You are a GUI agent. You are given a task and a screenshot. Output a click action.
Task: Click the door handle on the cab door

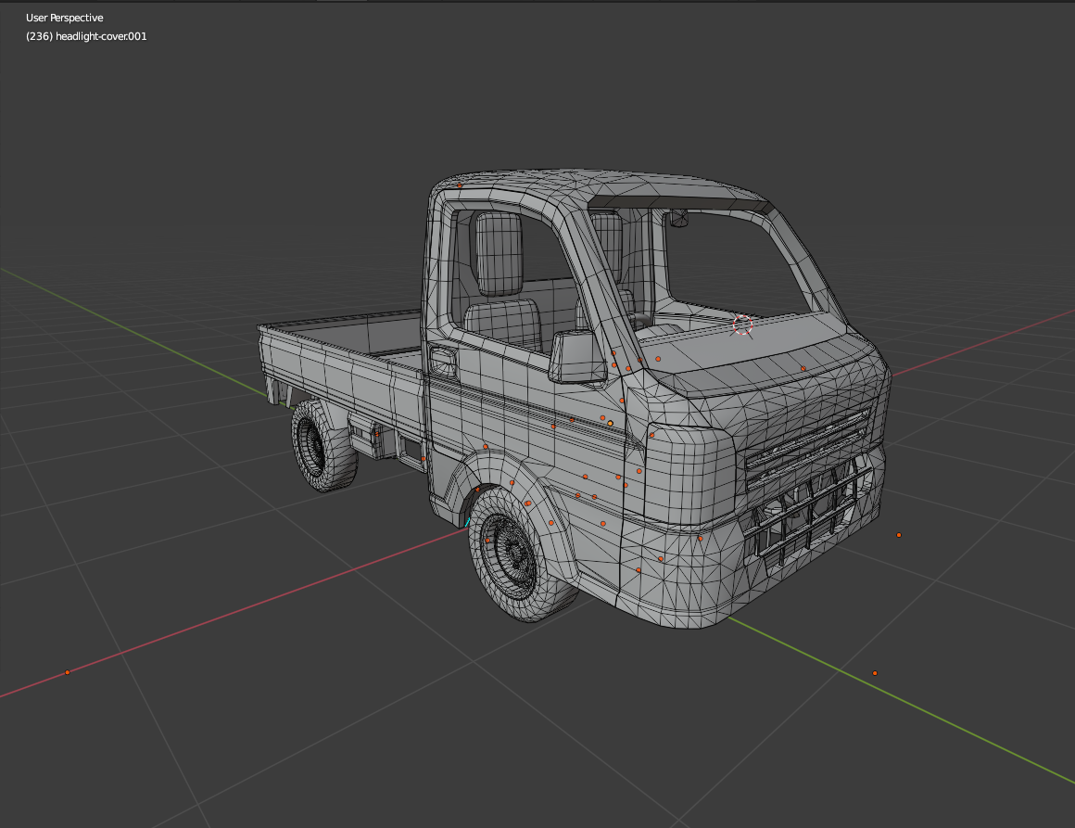click(443, 361)
